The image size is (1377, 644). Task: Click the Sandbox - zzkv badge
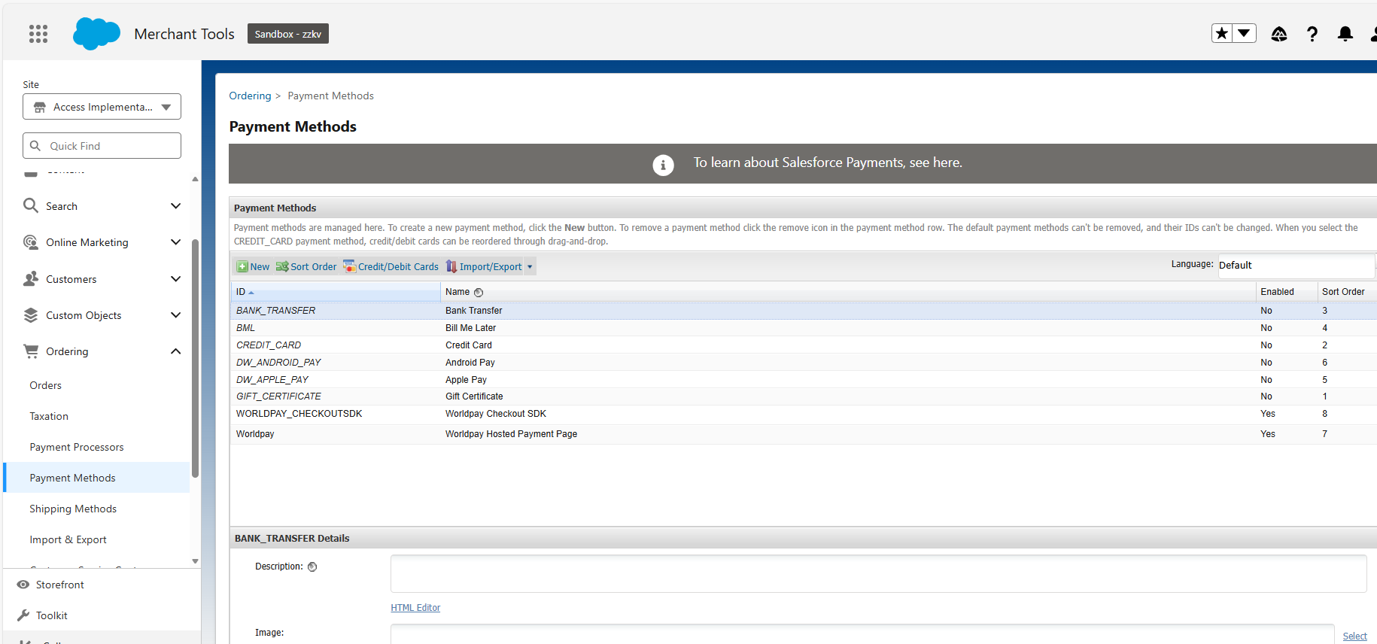(288, 34)
